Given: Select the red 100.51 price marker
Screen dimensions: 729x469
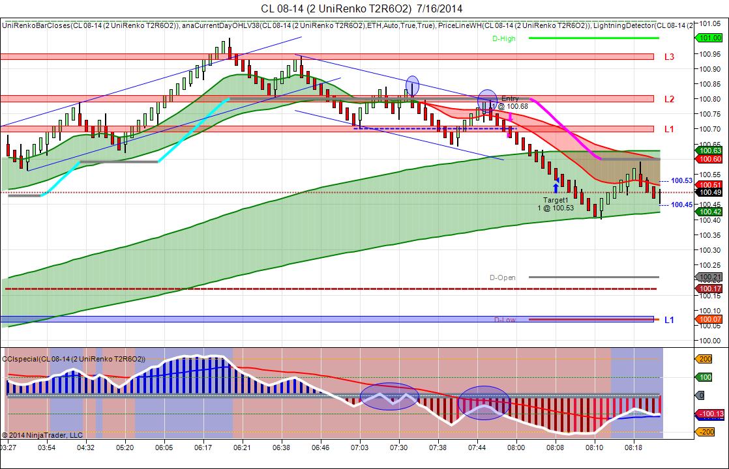Looking at the screenshot, I should [709, 185].
